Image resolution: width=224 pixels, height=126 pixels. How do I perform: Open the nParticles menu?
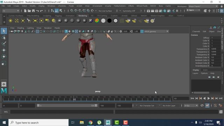(x=62, y=6)
